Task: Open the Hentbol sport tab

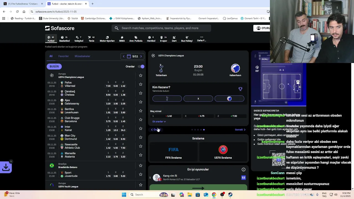Action: [x=151, y=39]
